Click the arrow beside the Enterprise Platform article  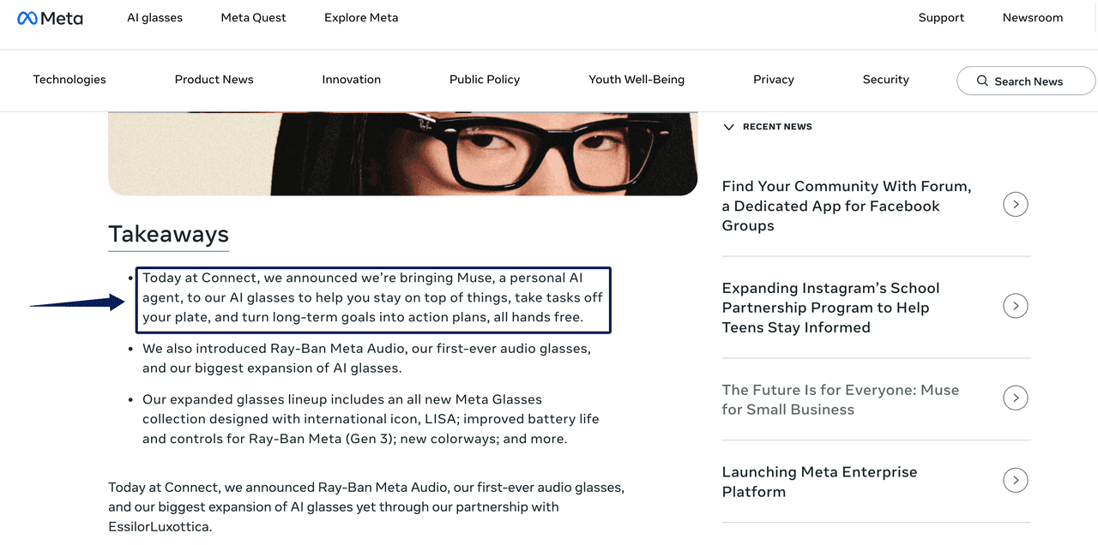pyautogui.click(x=1016, y=480)
